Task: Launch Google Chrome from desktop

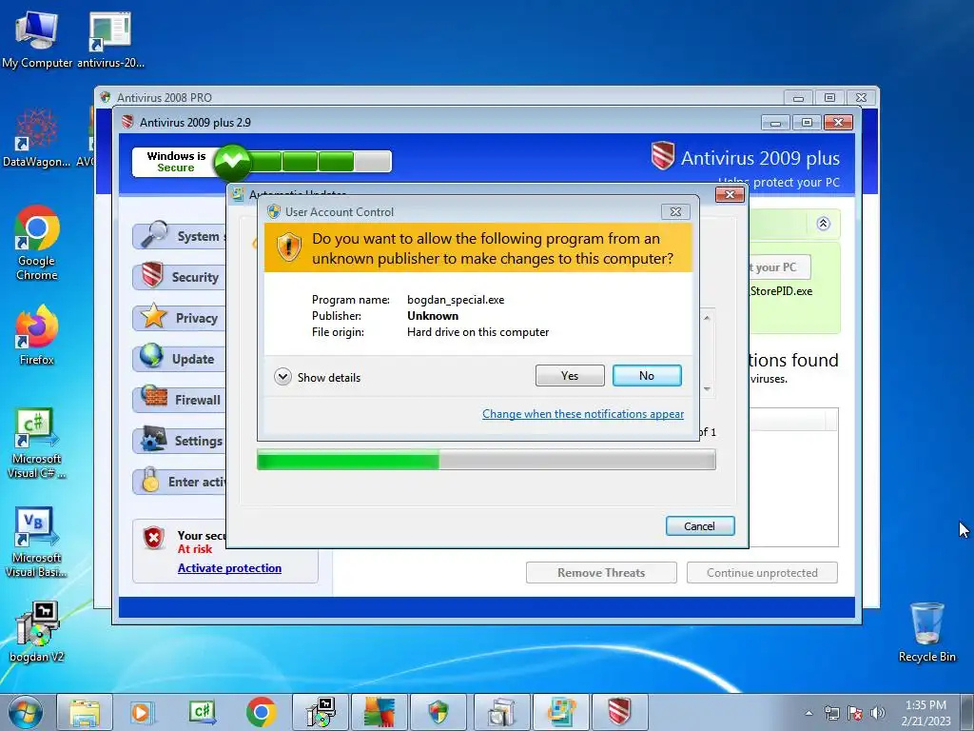Action: pyautogui.click(x=37, y=243)
